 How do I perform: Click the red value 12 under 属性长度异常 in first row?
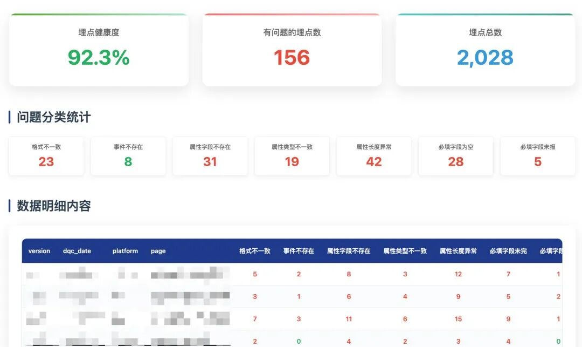pos(458,274)
